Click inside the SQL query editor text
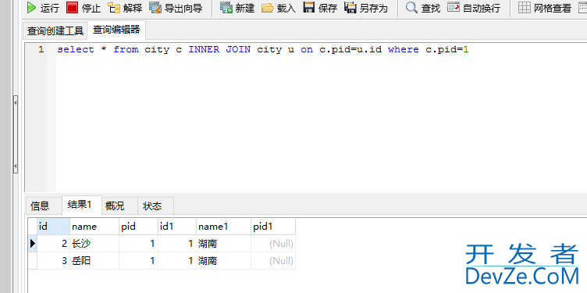 coord(263,49)
